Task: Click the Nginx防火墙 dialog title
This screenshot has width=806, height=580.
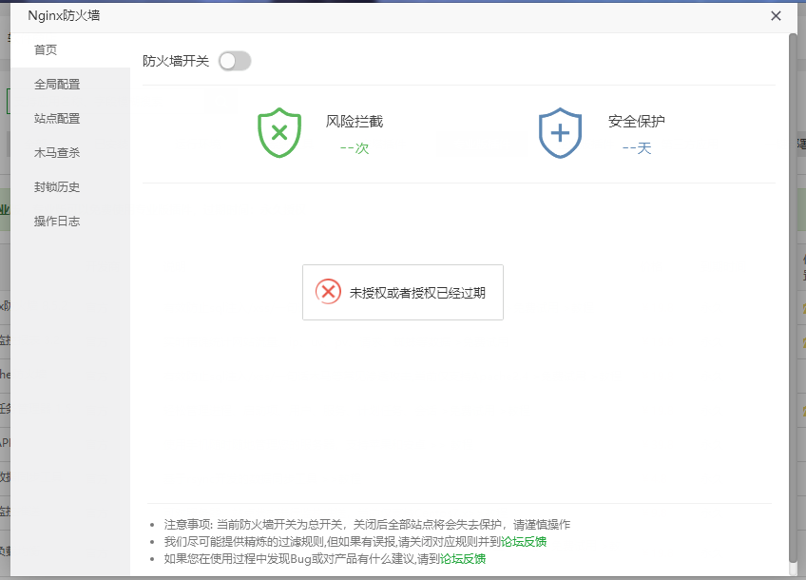Action: [64, 16]
